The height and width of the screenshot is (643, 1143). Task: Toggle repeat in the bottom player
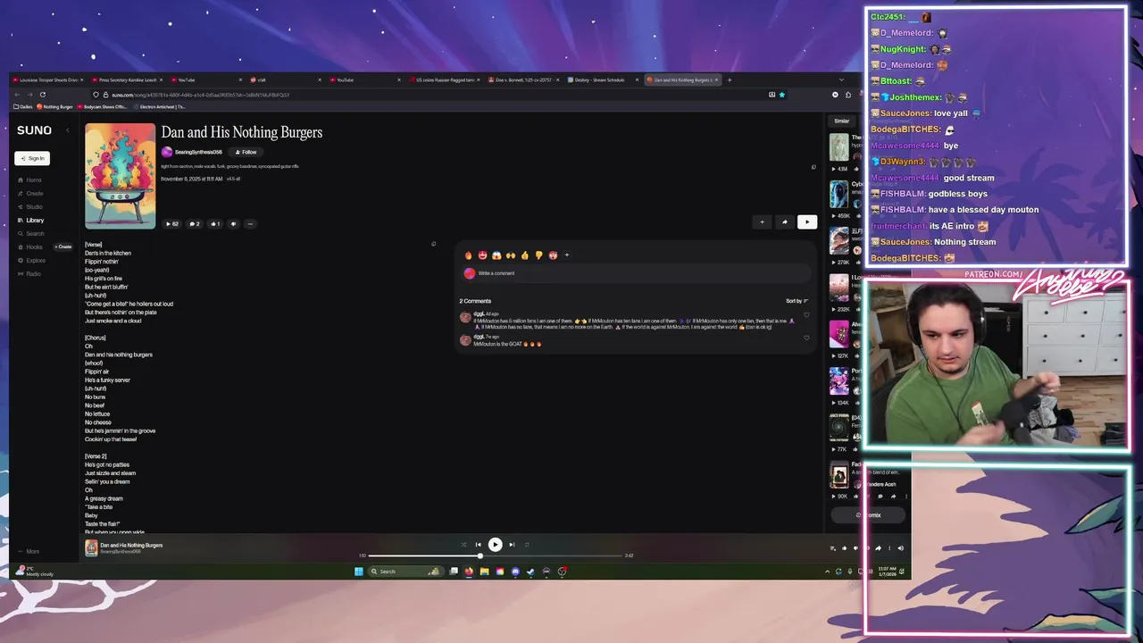click(x=527, y=545)
